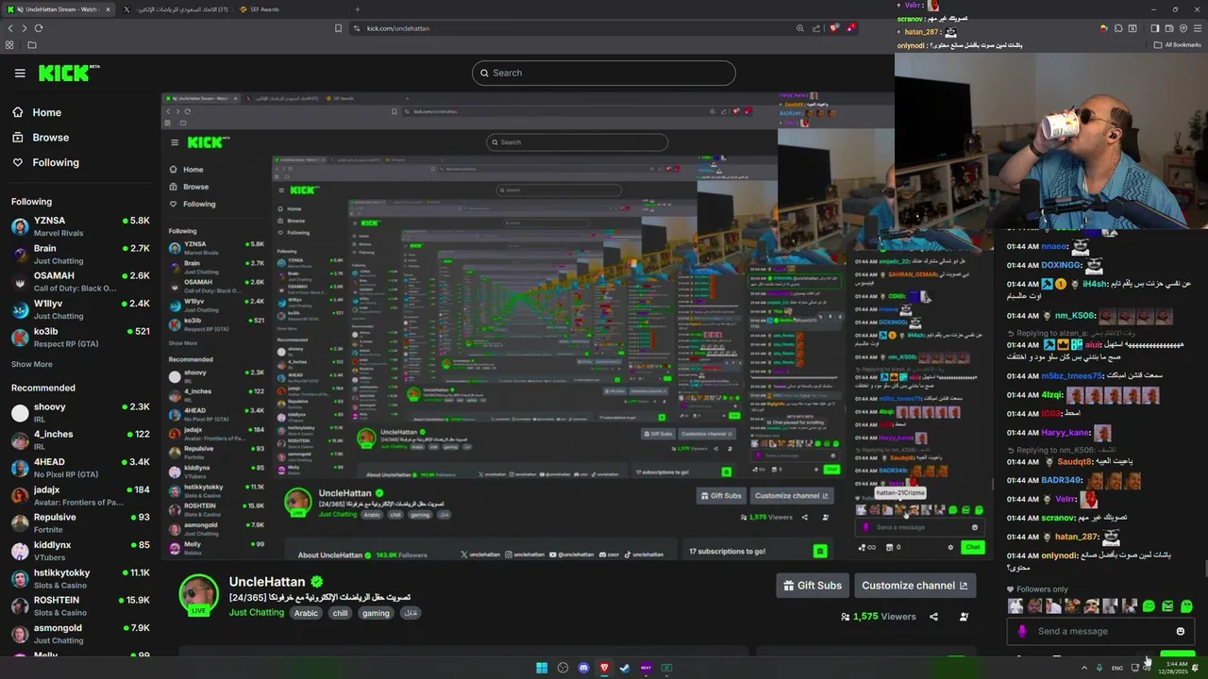Open Browse in the sidebar
This screenshot has height=679, width=1208.
click(41, 138)
